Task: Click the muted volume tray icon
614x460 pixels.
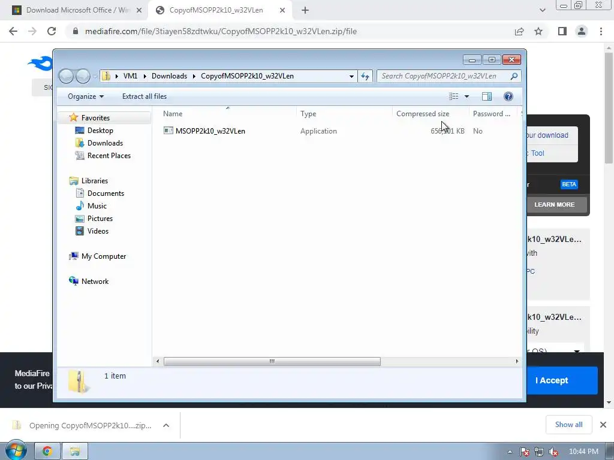Action: (x=553, y=452)
